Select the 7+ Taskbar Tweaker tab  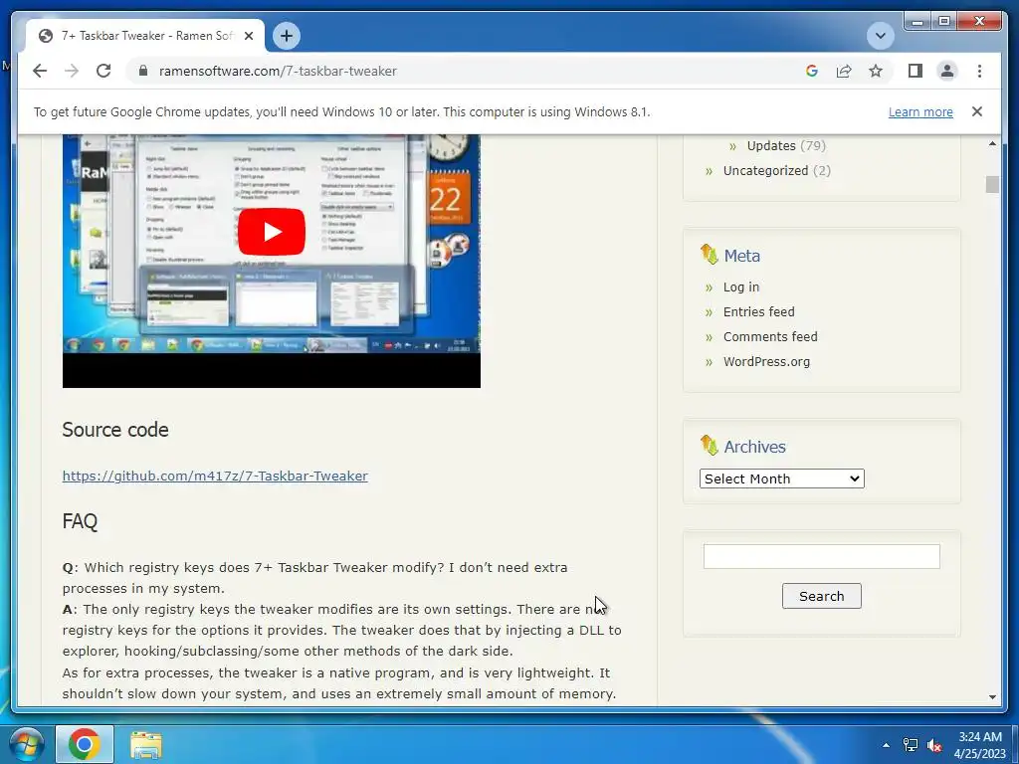point(145,36)
